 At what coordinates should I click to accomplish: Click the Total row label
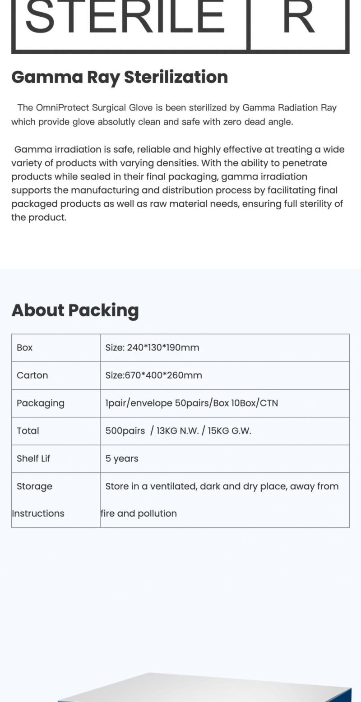click(56, 431)
